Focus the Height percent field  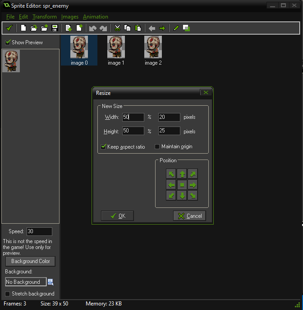[x=133, y=131]
